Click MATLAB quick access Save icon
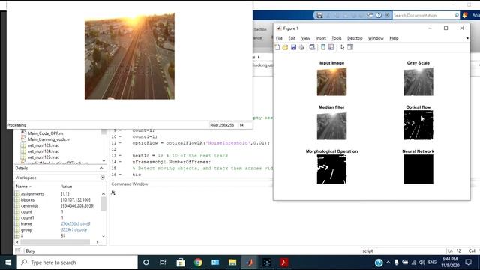 (x=319, y=15)
